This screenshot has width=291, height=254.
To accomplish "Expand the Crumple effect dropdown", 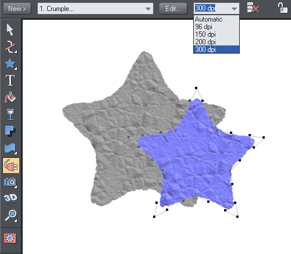I will click(148, 9).
